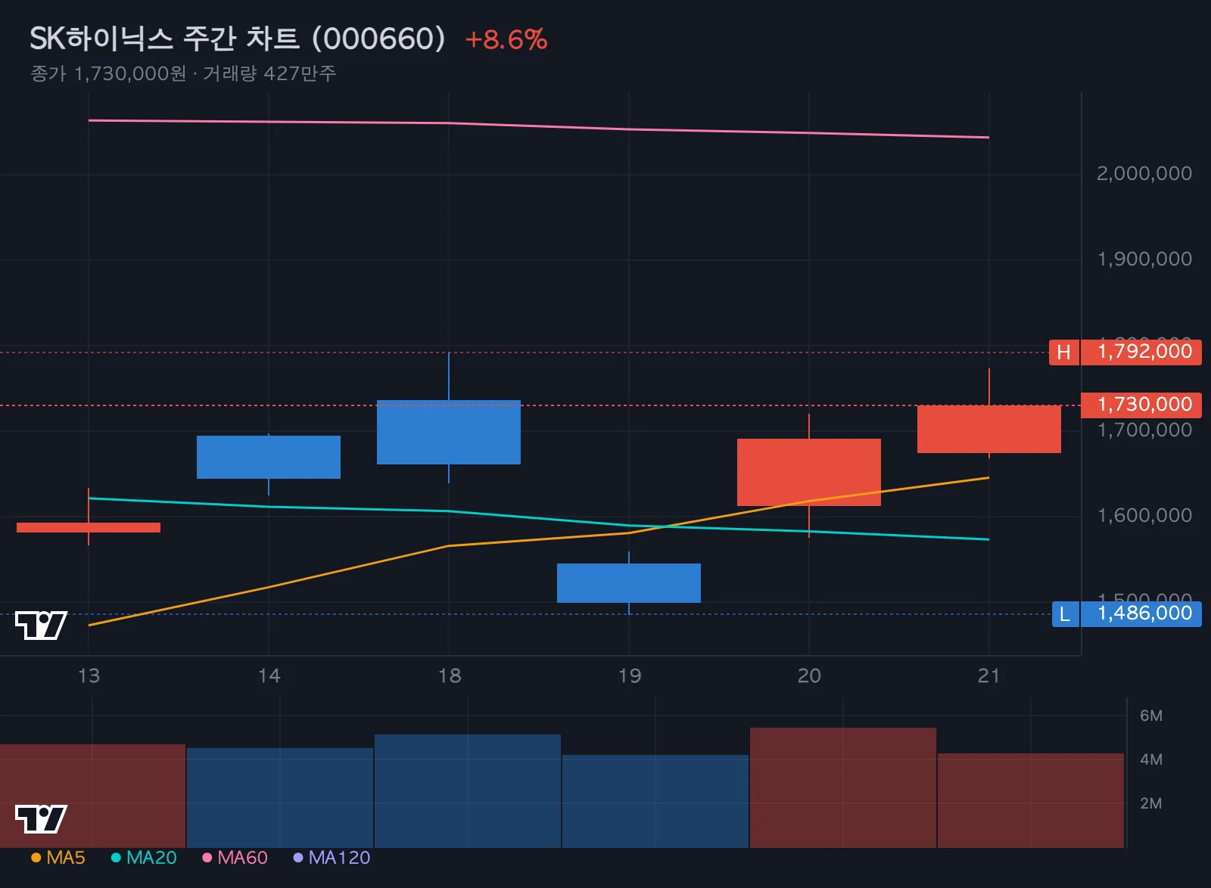Click the pink MA60 legend dot

click(x=207, y=857)
